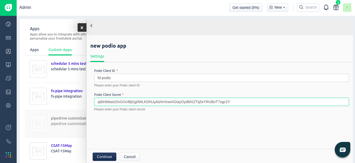This screenshot has height=163, width=355.
Task: Click pipedrive customization app thumbnail
Action: pos(38,124)
